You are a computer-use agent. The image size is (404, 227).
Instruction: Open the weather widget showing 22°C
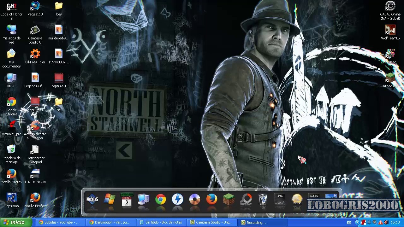click(297, 199)
